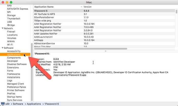The width and height of the screenshot is (178, 106).
Task: Select Thunderbolt hardware entry
Action: click(14, 19)
